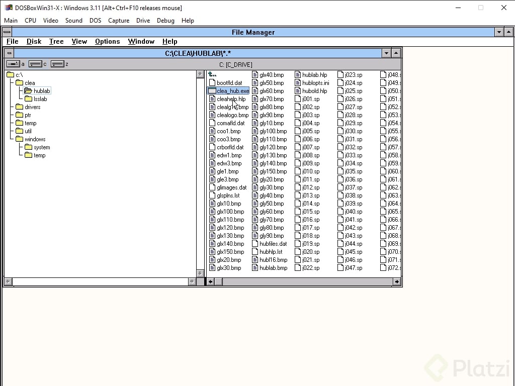This screenshot has width=515, height=386.
Task: Click the util folder icon
Action: pyautogui.click(x=20, y=131)
